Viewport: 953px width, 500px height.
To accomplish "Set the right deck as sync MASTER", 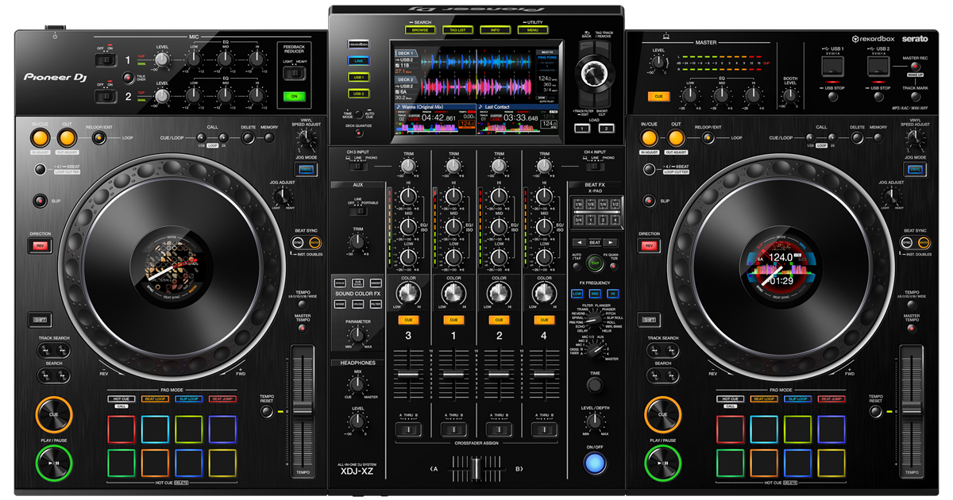I will pyautogui.click(x=924, y=242).
